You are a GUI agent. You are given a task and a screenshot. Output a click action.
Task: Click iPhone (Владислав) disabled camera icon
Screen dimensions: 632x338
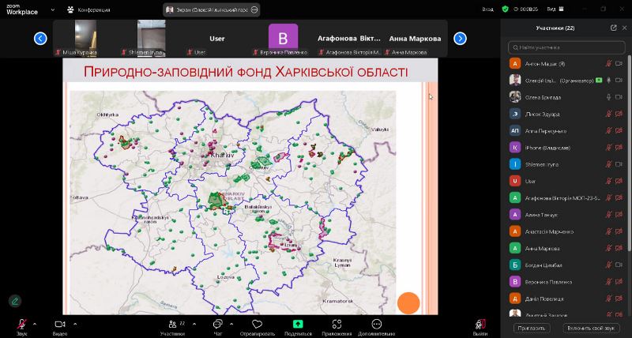[619, 148]
